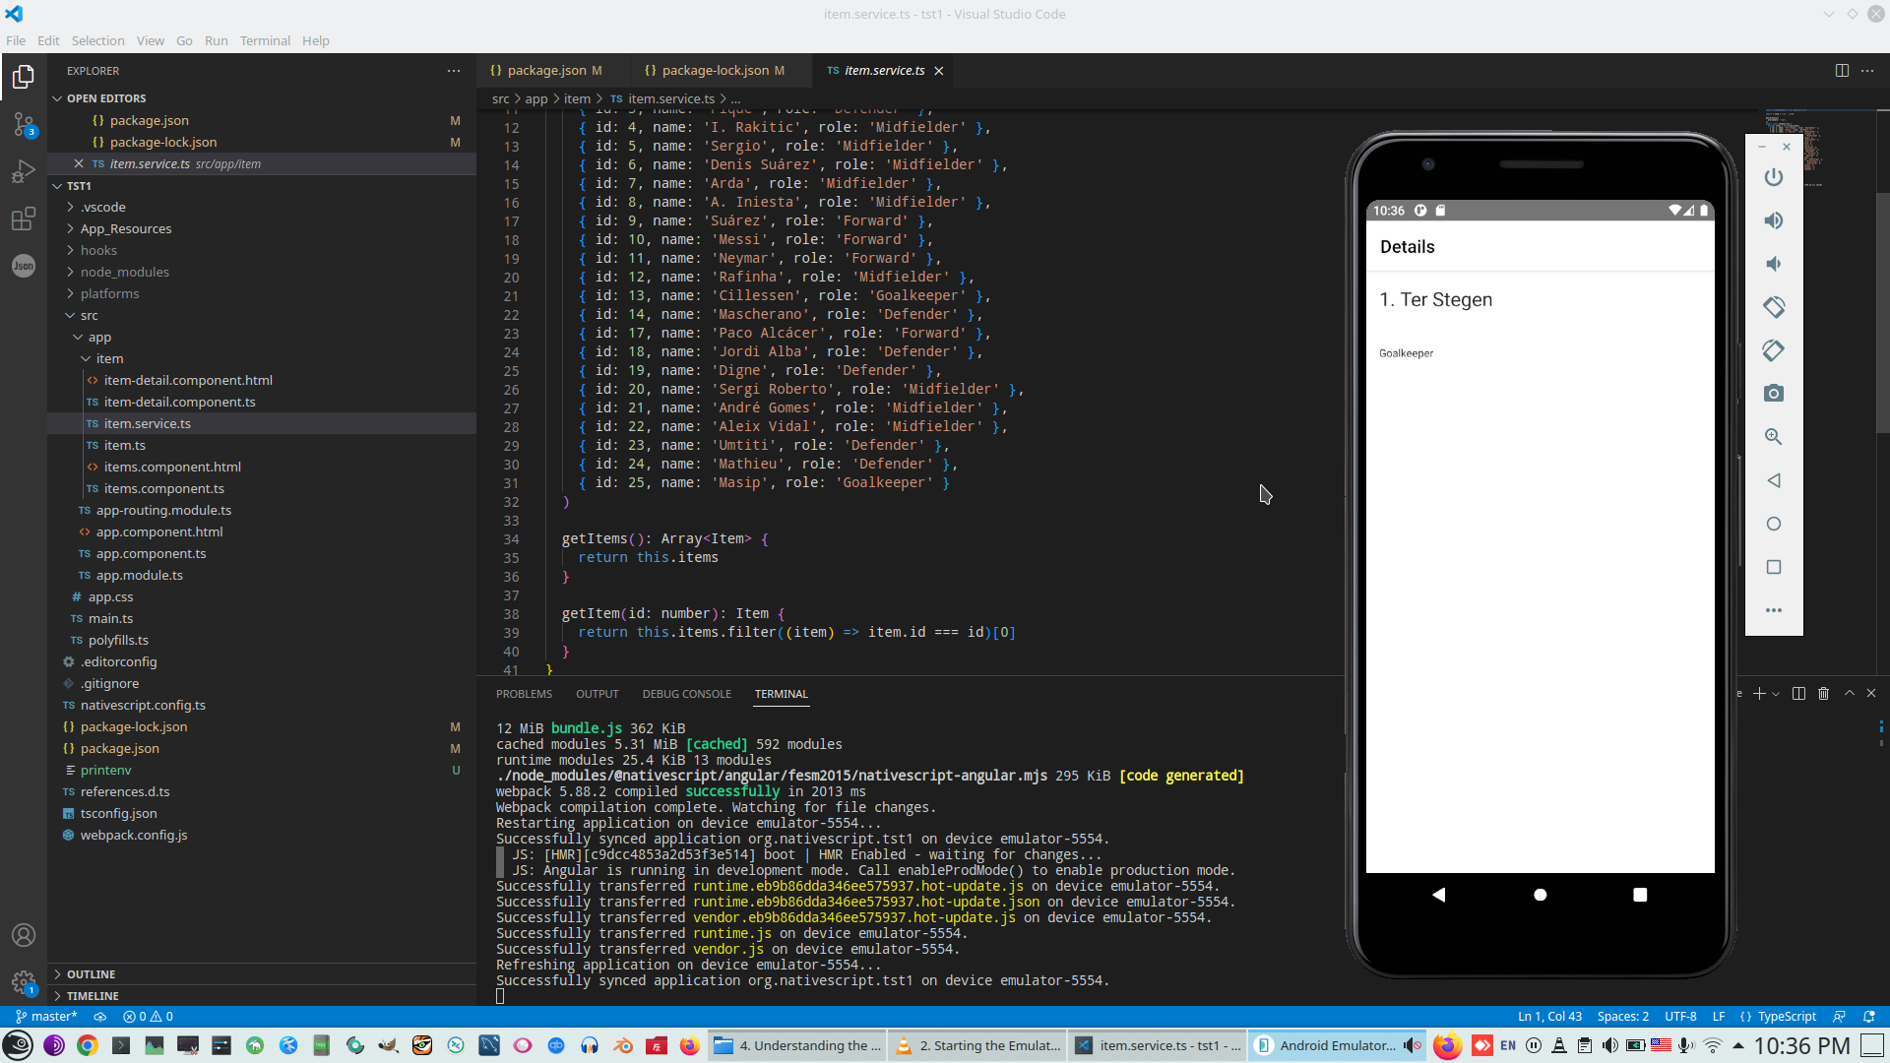The height and width of the screenshot is (1063, 1890).
Task: Switch to the DEBUG CONSOLE tab
Action: tap(686, 694)
